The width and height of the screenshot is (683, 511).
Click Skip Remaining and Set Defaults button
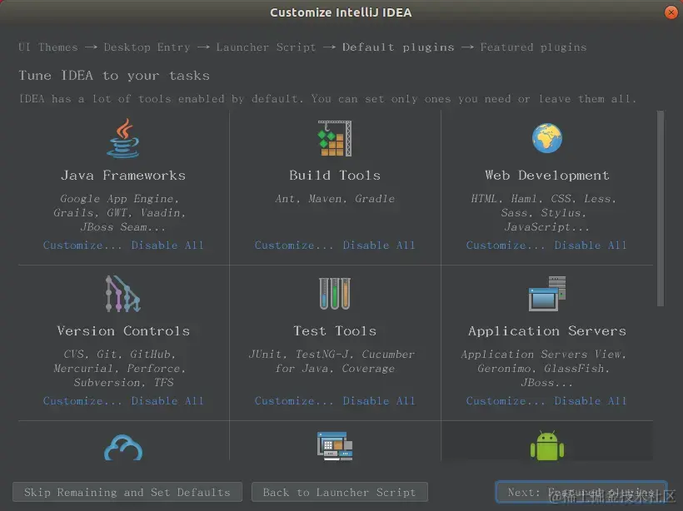[x=127, y=493]
